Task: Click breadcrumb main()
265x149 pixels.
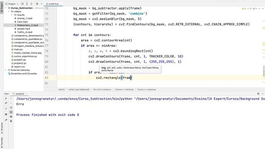Action: click(x=62, y=89)
